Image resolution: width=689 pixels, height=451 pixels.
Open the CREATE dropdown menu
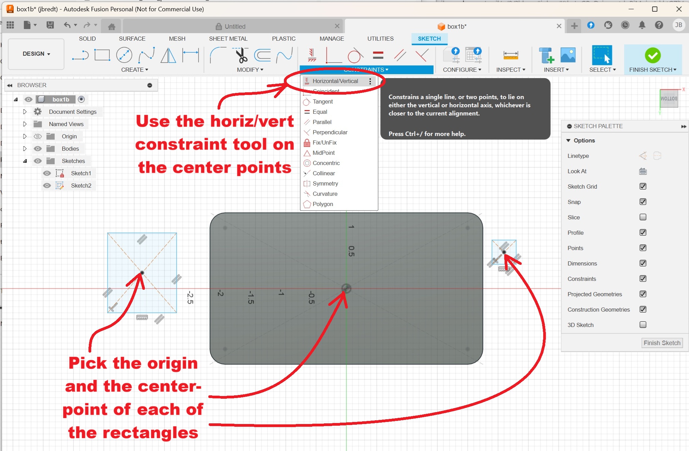click(x=135, y=70)
